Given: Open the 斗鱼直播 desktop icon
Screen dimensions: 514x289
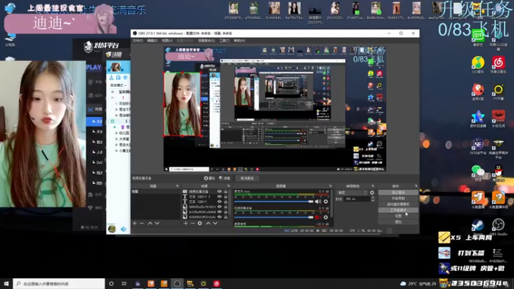Looking at the screenshot, I should 478,200.
